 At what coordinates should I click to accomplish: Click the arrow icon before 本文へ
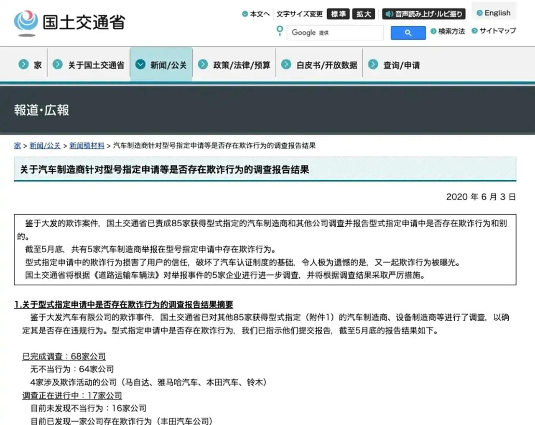click(x=245, y=14)
